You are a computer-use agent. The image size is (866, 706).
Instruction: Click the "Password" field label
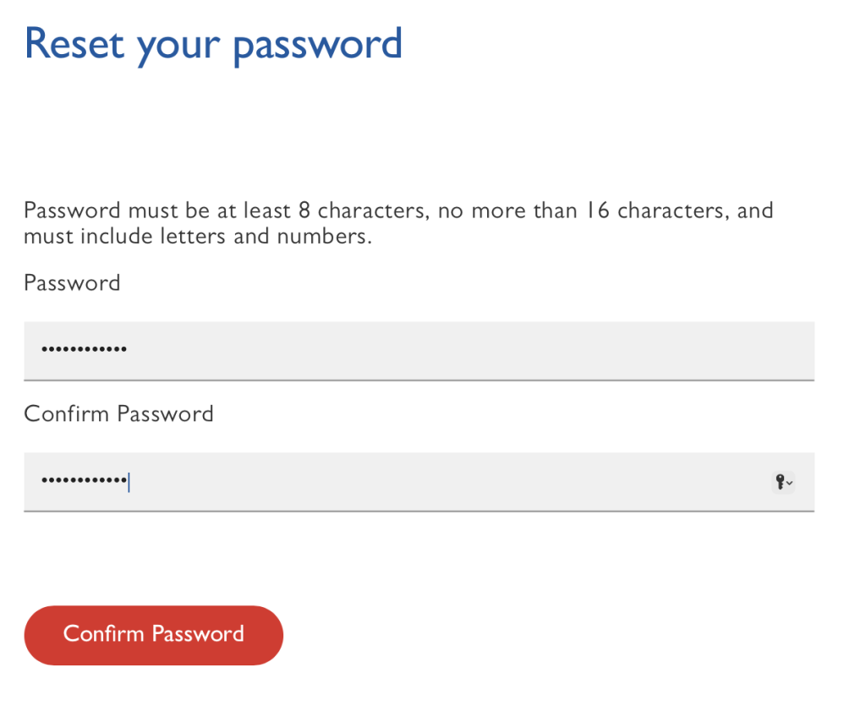click(72, 282)
